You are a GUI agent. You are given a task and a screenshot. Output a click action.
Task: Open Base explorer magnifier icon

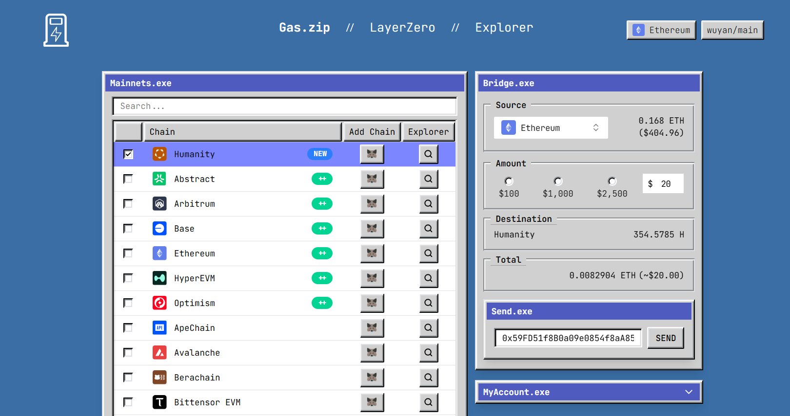click(428, 229)
